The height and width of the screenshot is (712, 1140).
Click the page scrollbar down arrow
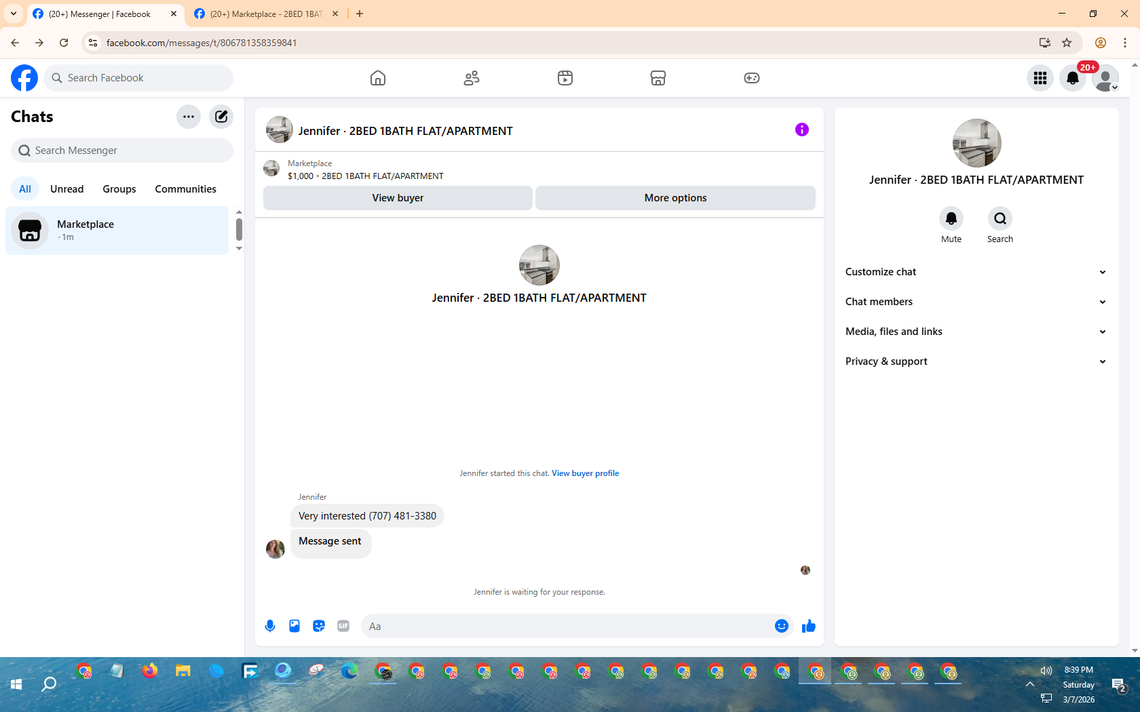[x=1135, y=650]
